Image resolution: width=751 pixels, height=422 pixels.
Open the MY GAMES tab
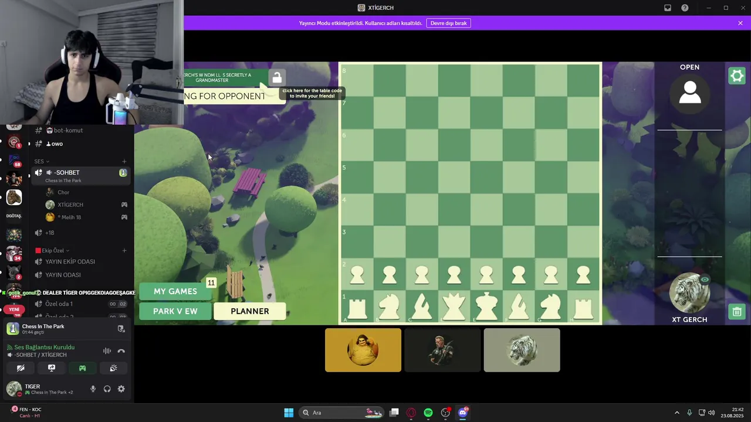tap(175, 291)
